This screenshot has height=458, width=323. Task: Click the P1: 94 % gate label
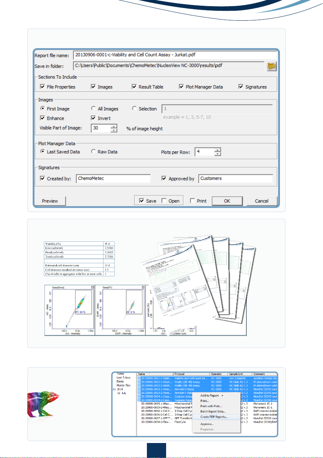click(x=81, y=312)
